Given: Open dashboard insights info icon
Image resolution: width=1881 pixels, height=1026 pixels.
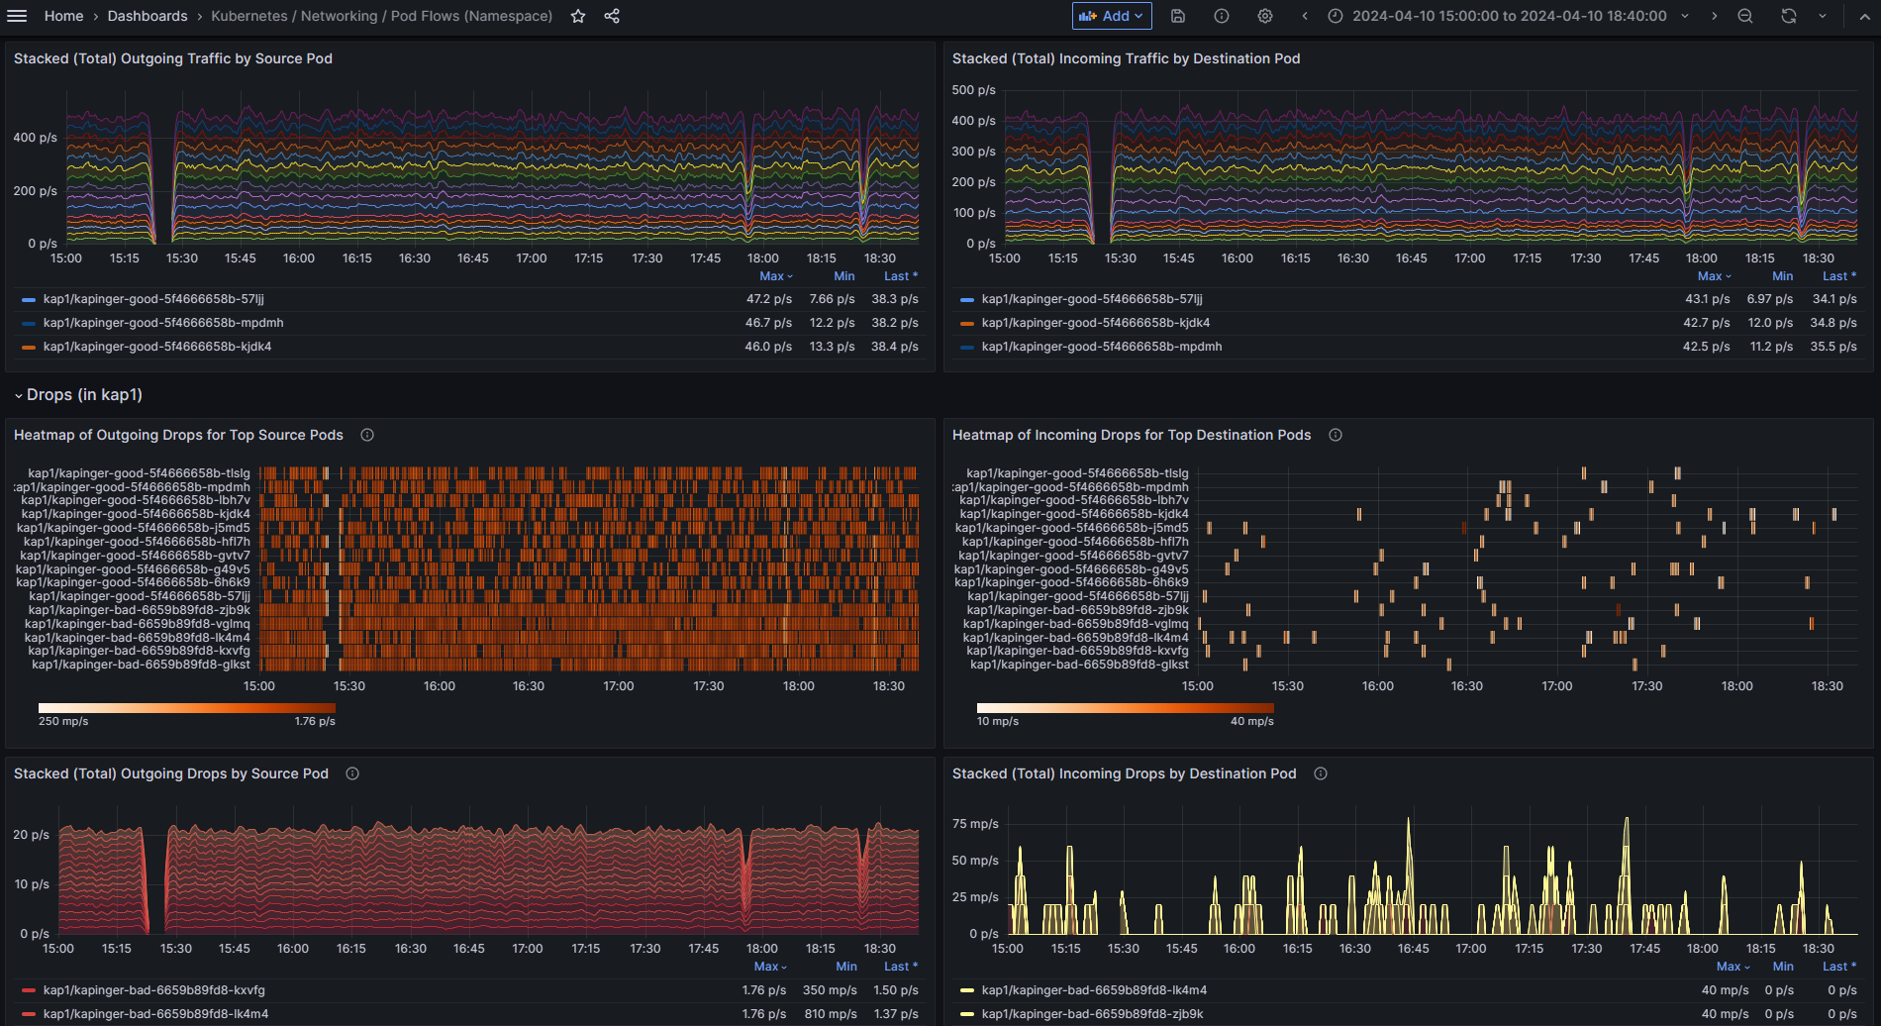Looking at the screenshot, I should click(x=1222, y=16).
